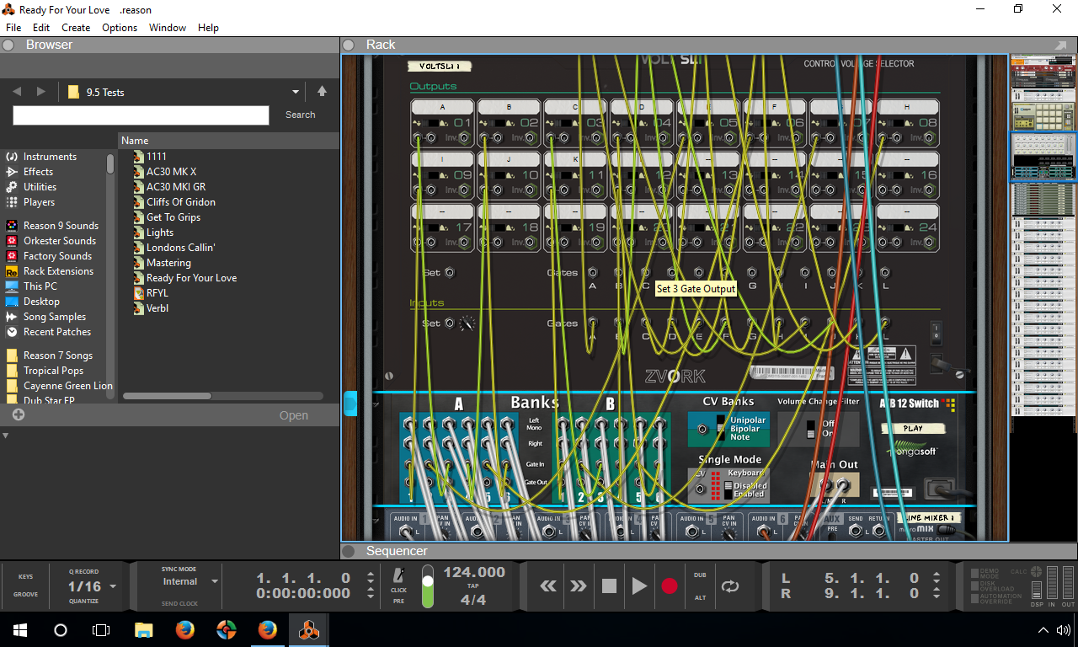Open the 1/16 quantize value dropdown
Screen dimensions: 1078x647
tap(113, 586)
